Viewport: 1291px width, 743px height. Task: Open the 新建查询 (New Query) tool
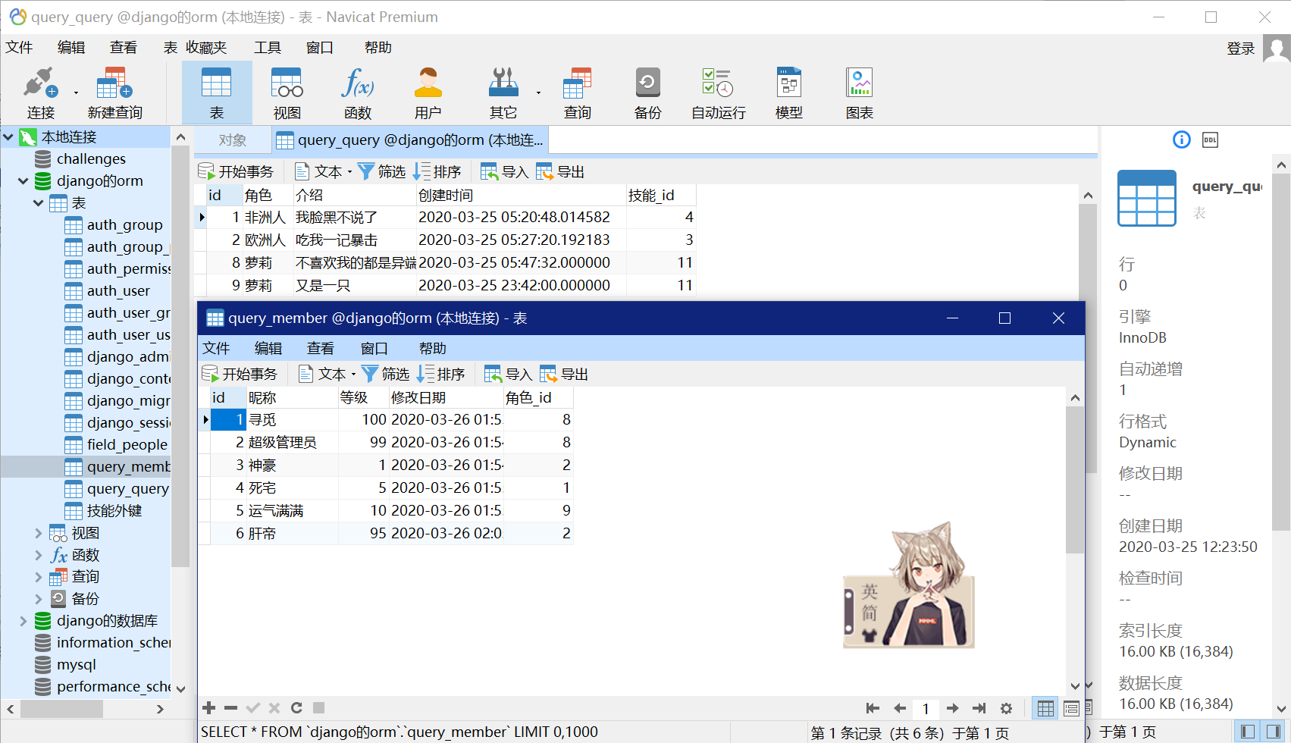(114, 91)
